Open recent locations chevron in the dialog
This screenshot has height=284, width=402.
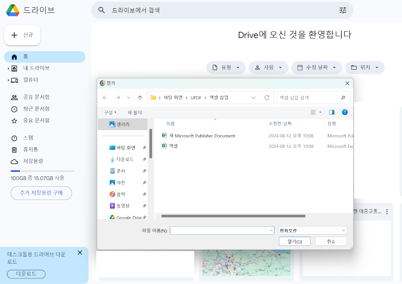tap(129, 98)
